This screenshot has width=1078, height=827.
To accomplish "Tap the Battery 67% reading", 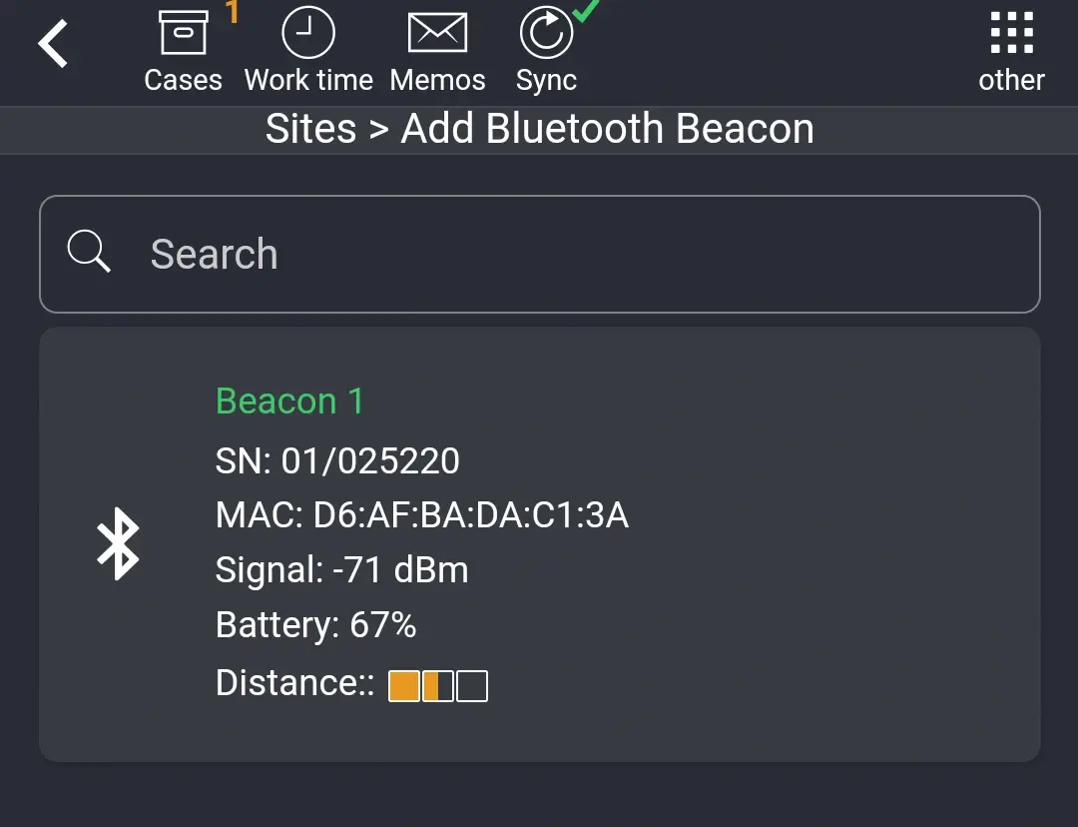I will (x=316, y=624).
